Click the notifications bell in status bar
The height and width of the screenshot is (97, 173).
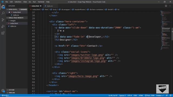pos(171,95)
